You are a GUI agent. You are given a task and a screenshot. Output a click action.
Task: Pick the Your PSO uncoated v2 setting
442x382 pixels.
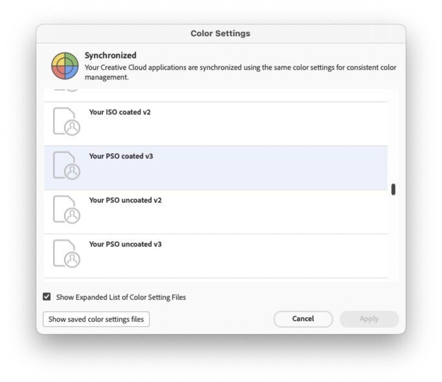[125, 200]
